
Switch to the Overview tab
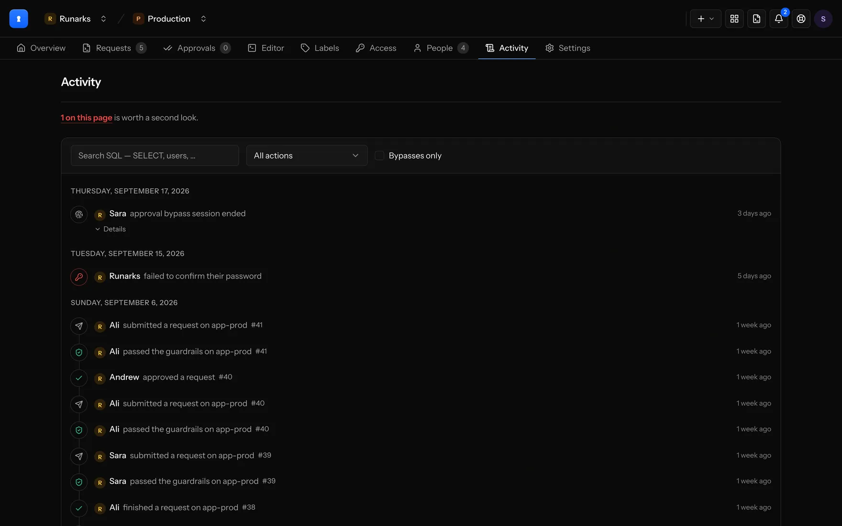(x=41, y=48)
